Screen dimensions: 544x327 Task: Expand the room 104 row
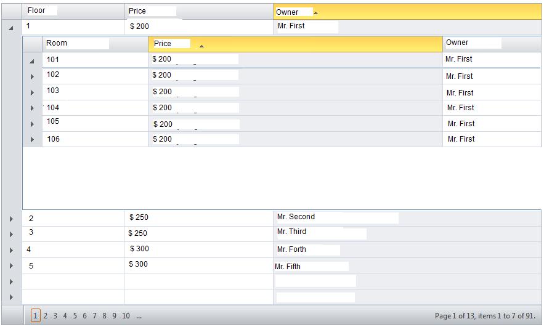tap(33, 109)
